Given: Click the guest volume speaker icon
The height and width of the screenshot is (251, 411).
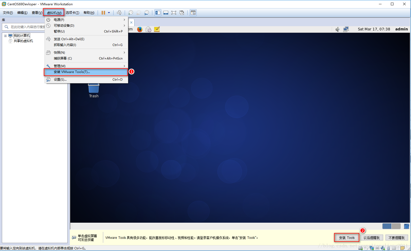Looking at the screenshot, I should (x=338, y=29).
